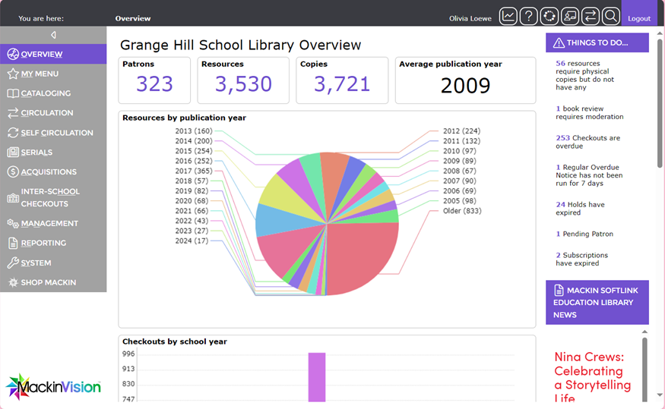Screen dimensions: 665x409
Task: Click the Things To Do warning triangle icon
Action: click(559, 42)
